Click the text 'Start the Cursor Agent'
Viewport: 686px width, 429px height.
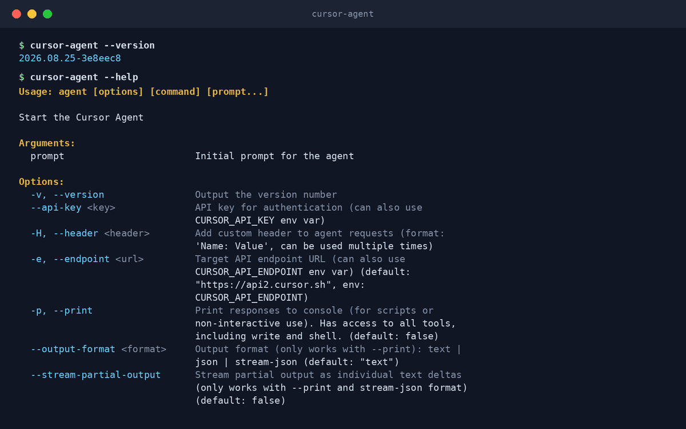[81, 117]
